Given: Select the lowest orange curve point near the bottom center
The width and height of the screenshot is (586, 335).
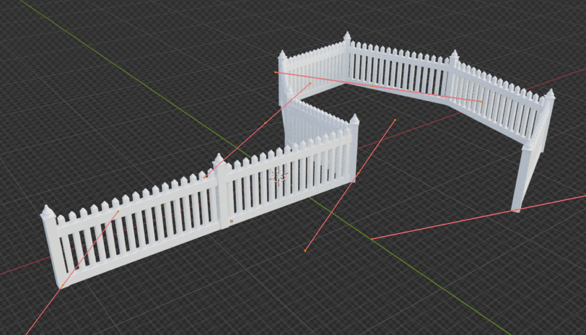Looking at the screenshot, I should tap(305, 250).
